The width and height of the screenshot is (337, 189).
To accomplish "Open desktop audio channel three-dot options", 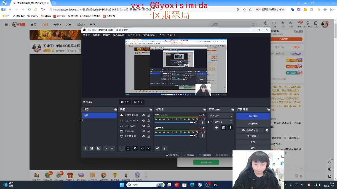I will 202,135.
